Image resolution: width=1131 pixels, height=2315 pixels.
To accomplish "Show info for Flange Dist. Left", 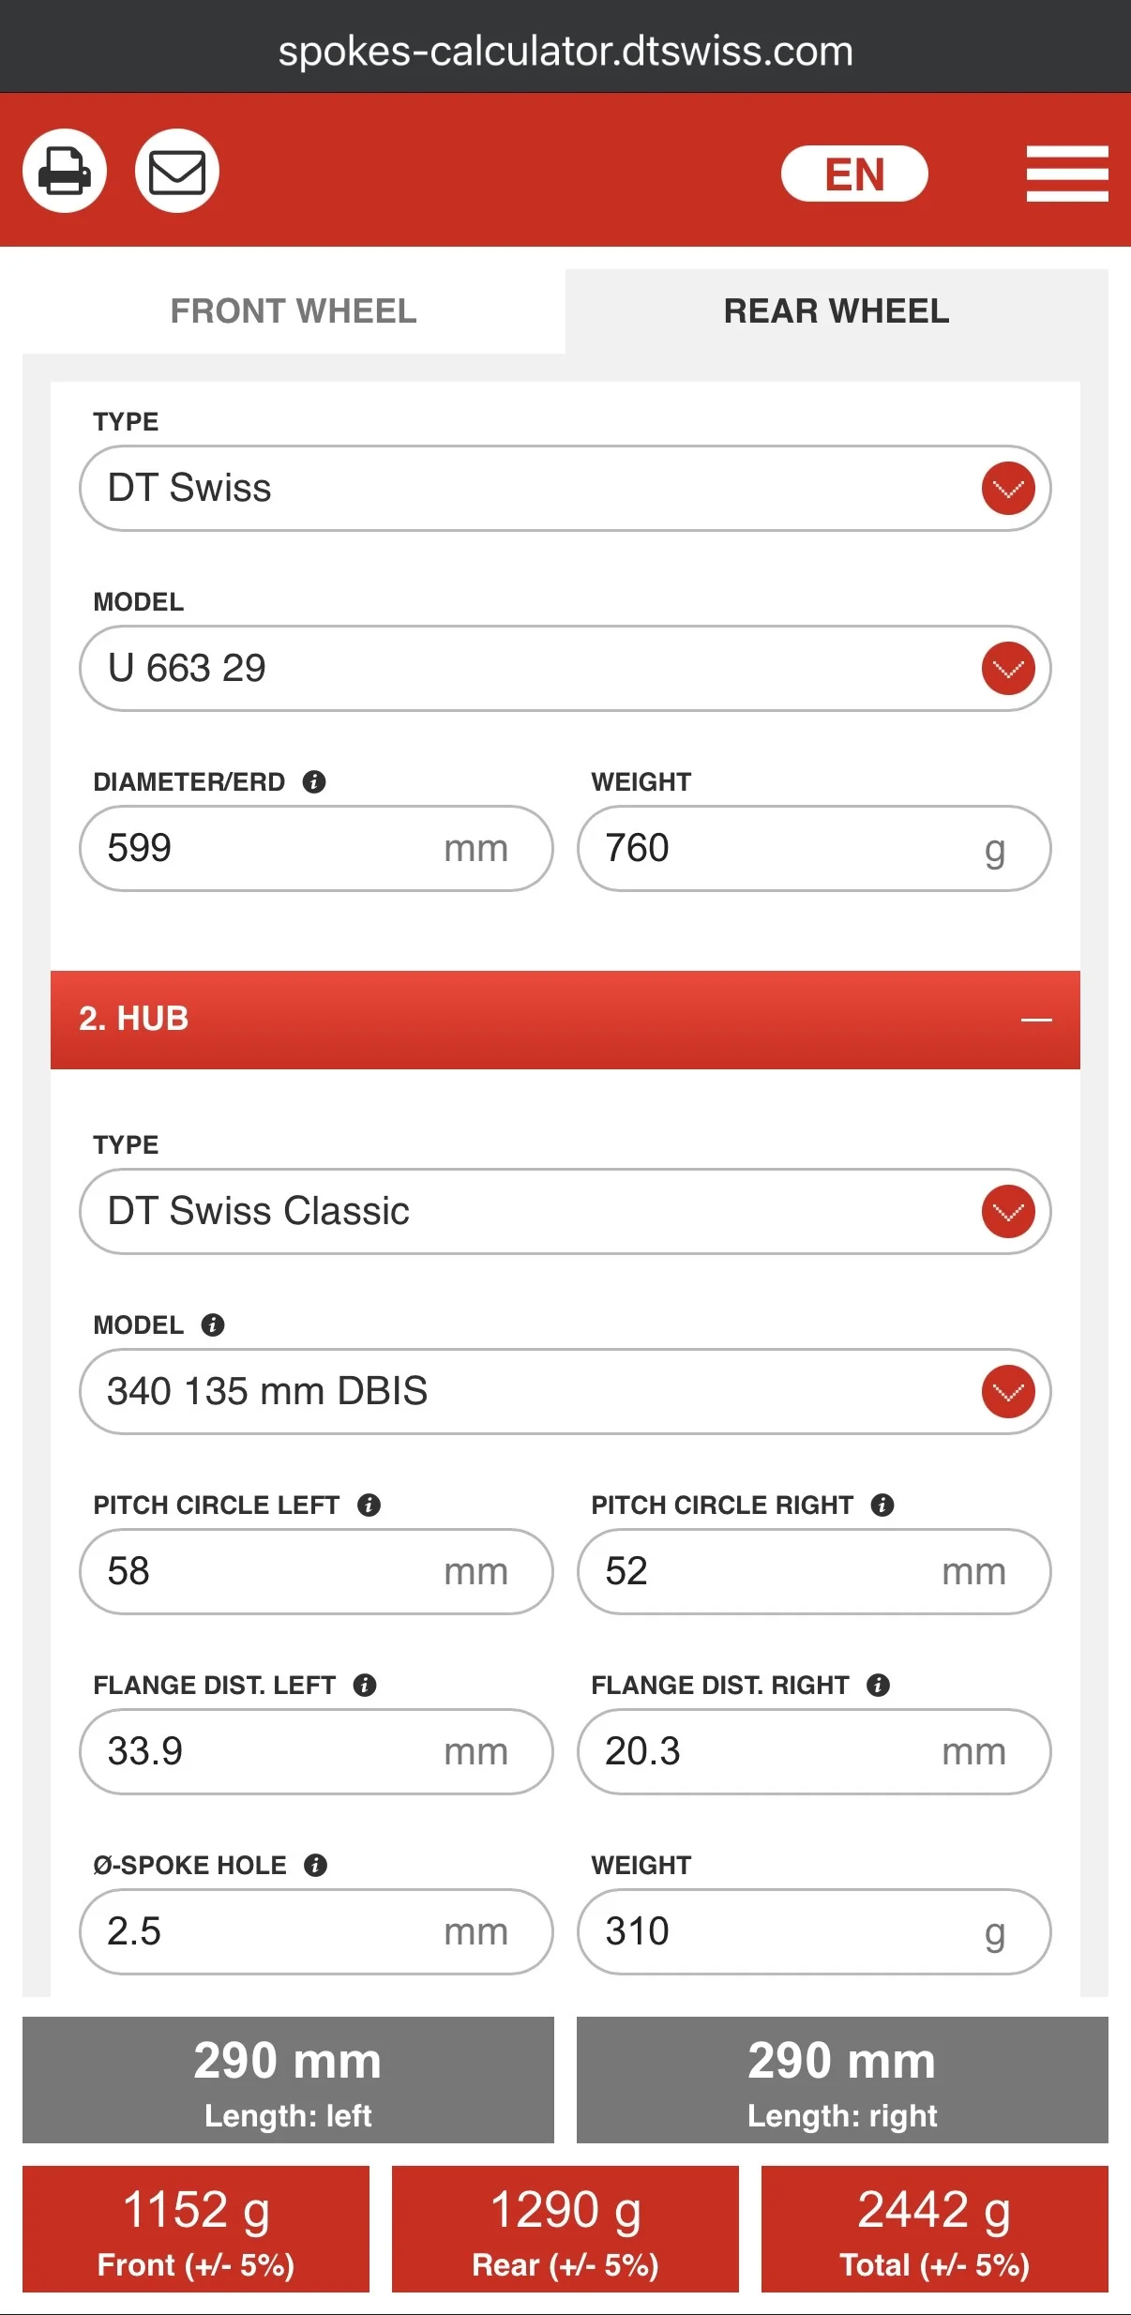I will (365, 1685).
